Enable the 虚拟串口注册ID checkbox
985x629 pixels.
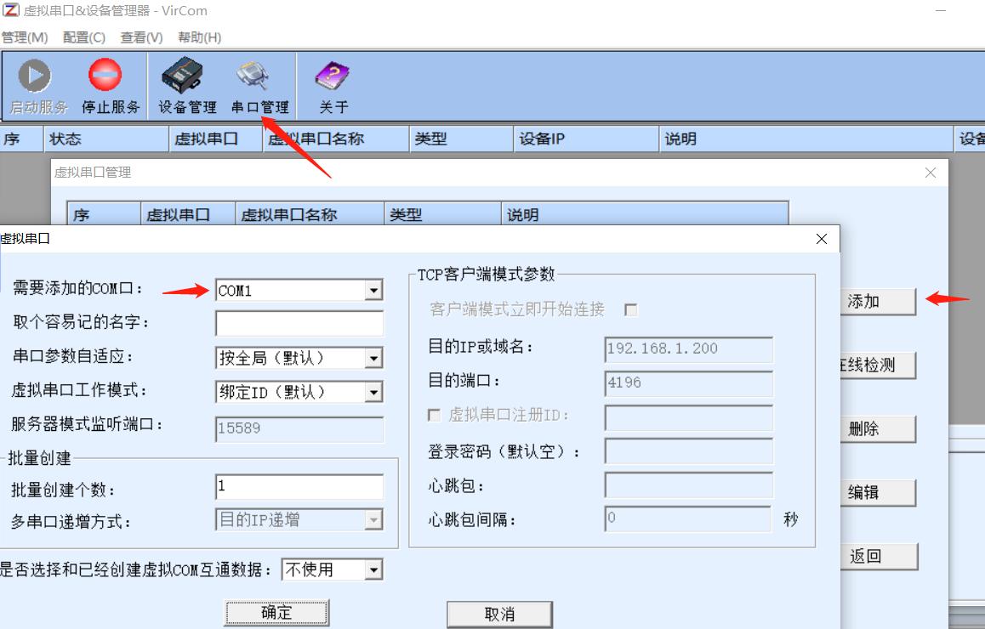click(x=435, y=416)
